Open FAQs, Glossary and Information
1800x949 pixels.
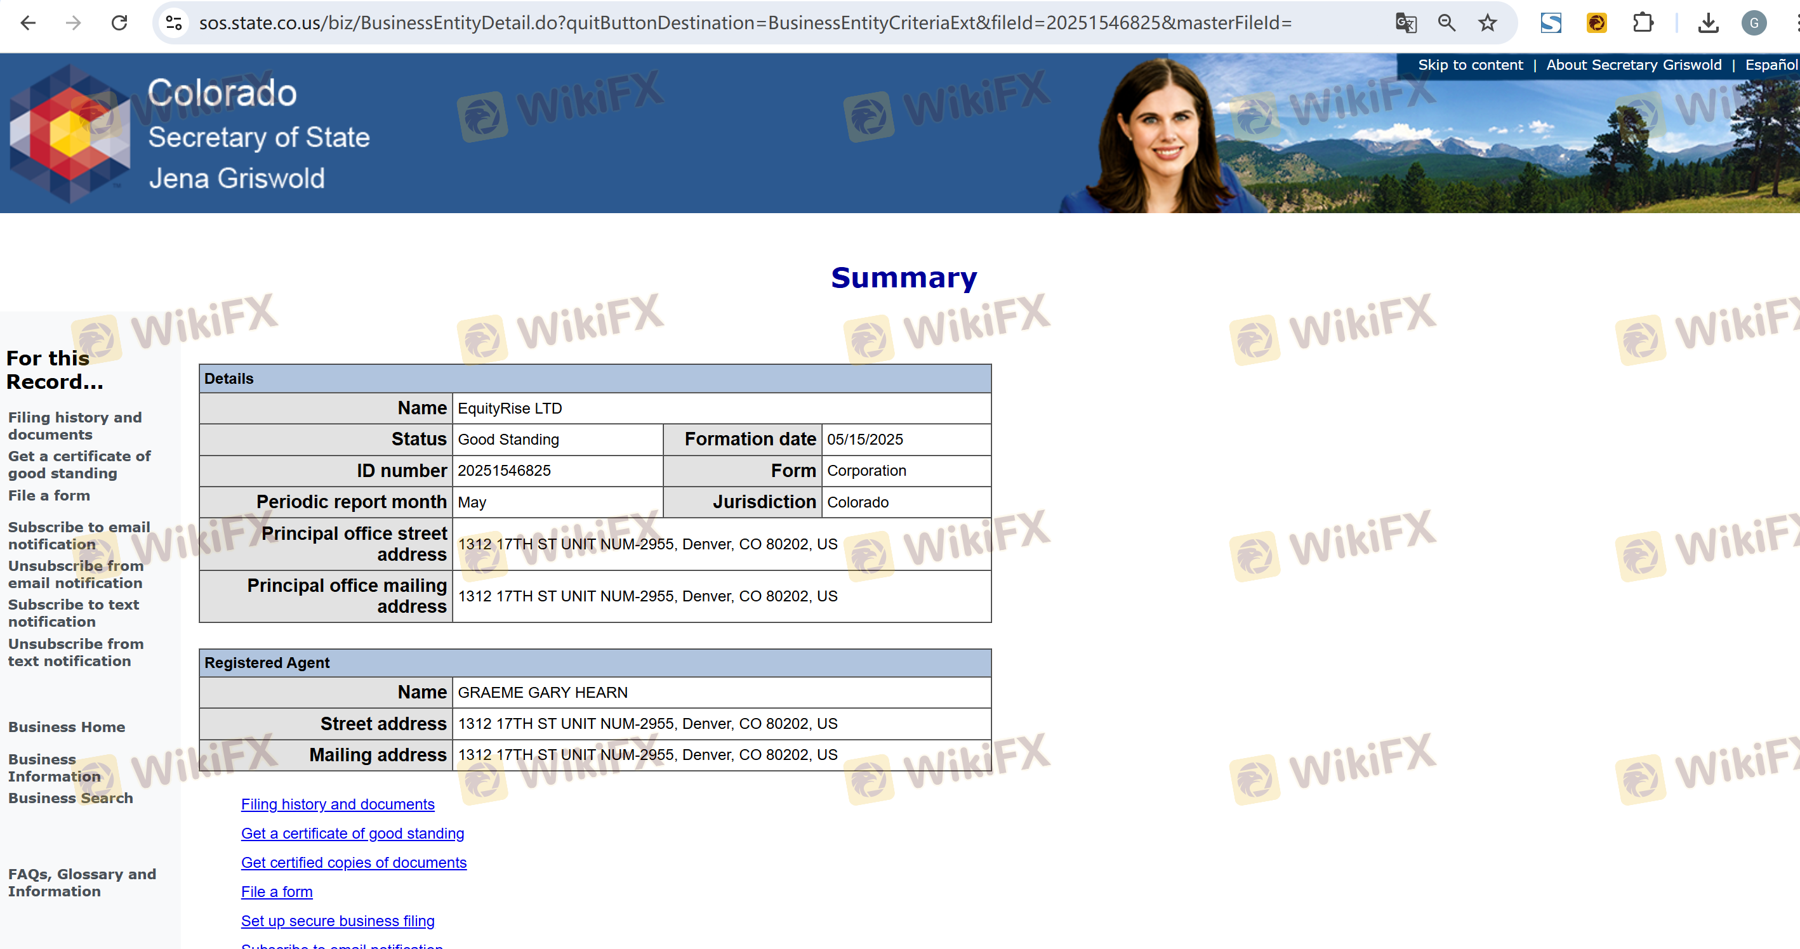coord(82,882)
